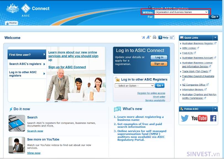This screenshot has width=224, height=159.
Task: Click the Search keyboard thumbnail image
Action: pyautogui.click(x=17, y=123)
